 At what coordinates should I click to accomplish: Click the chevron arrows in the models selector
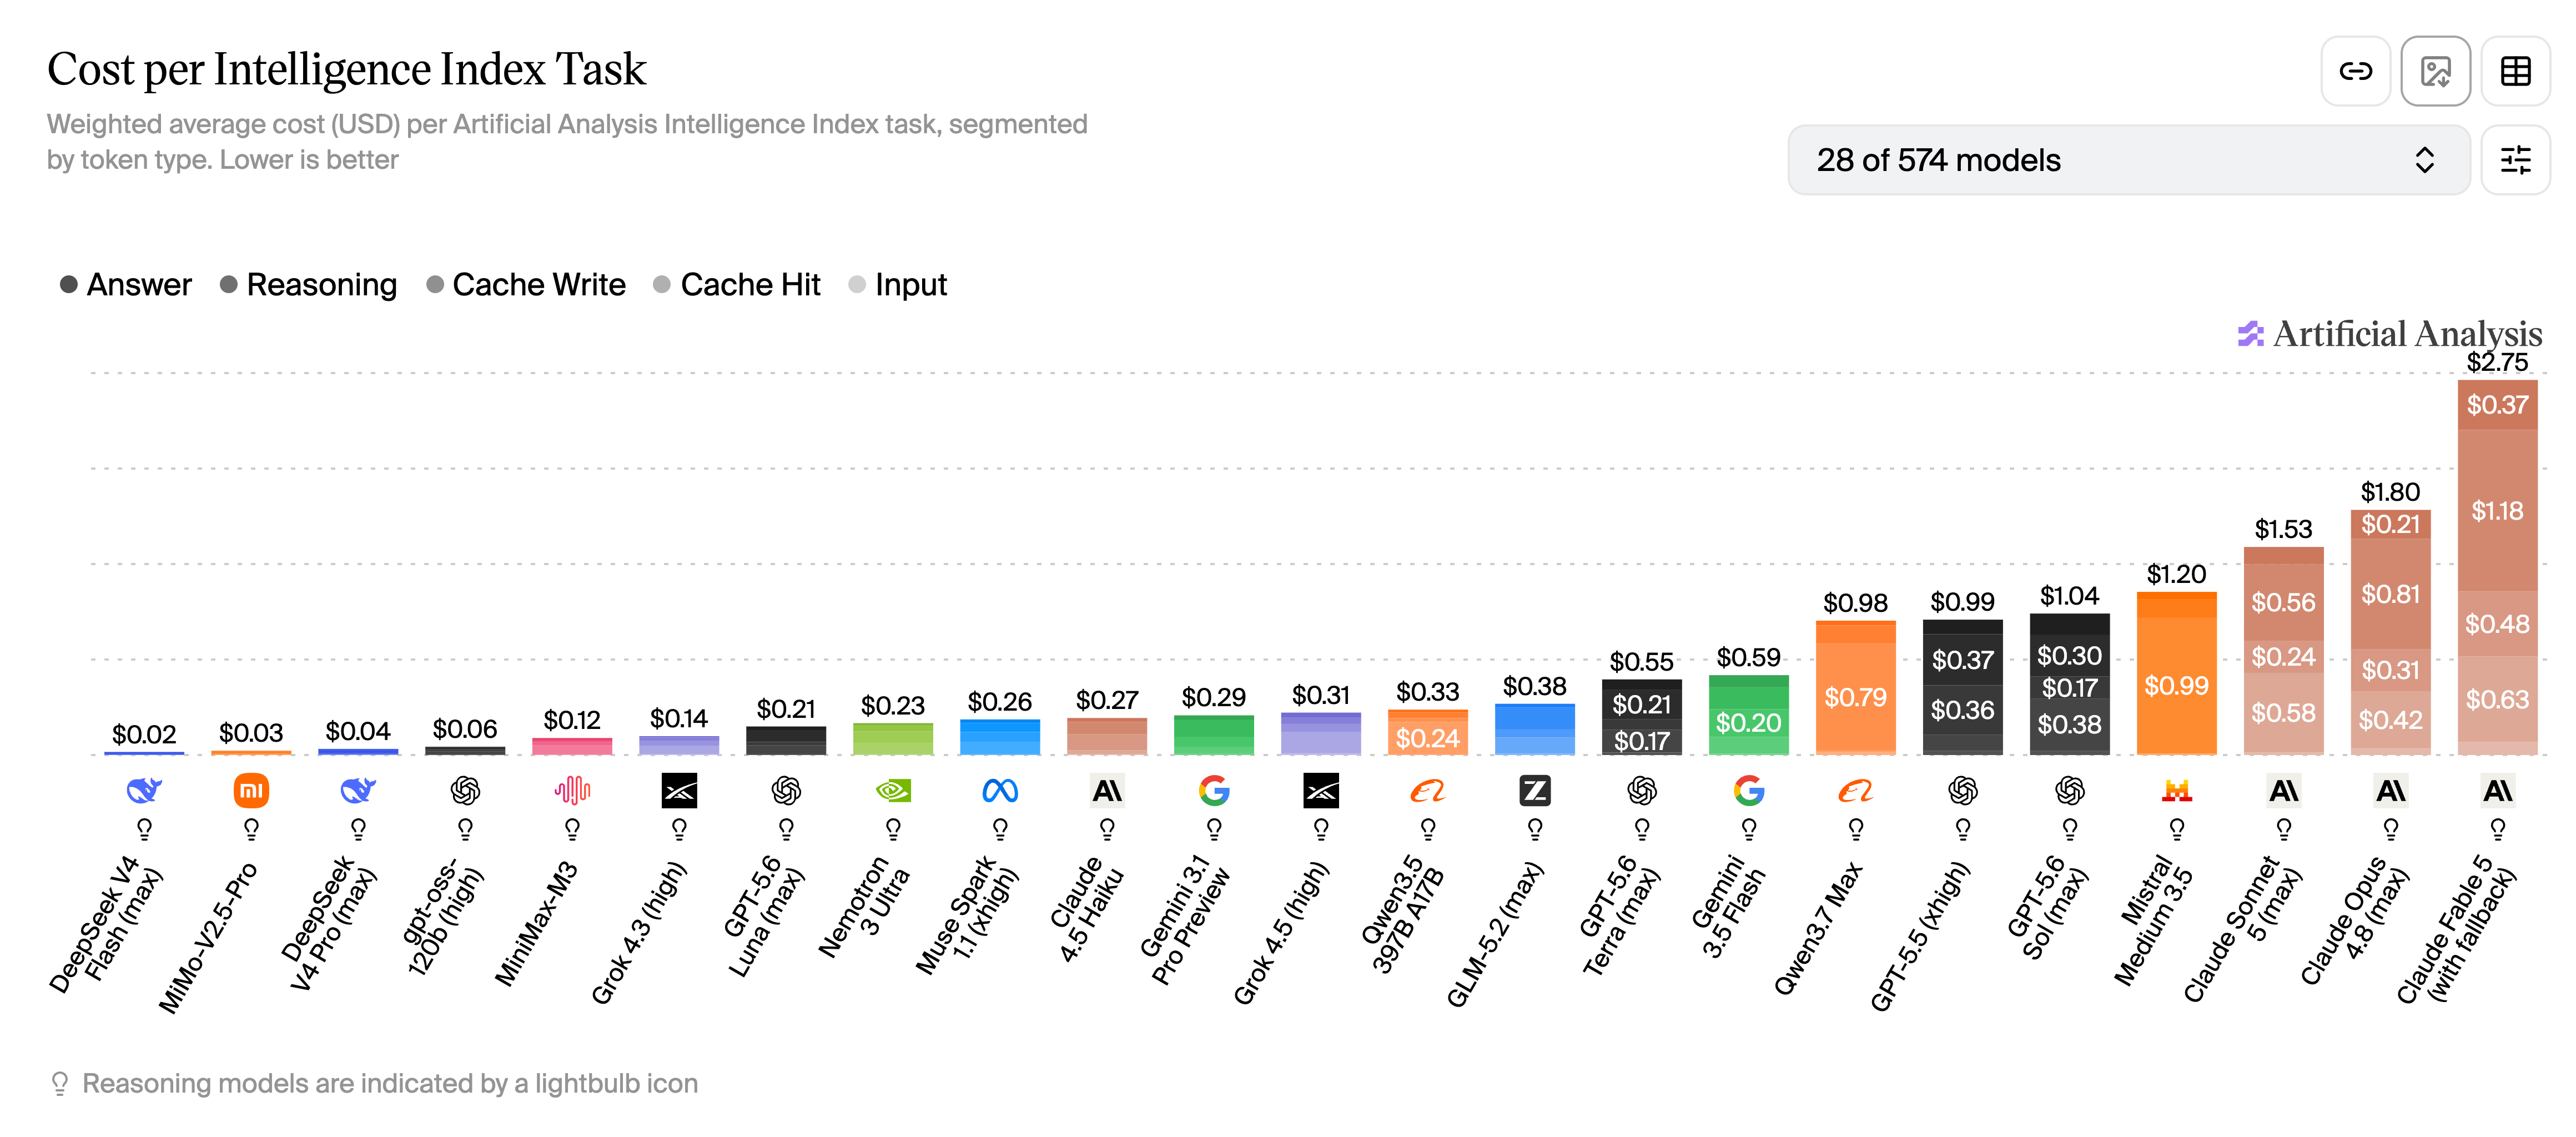[2424, 160]
